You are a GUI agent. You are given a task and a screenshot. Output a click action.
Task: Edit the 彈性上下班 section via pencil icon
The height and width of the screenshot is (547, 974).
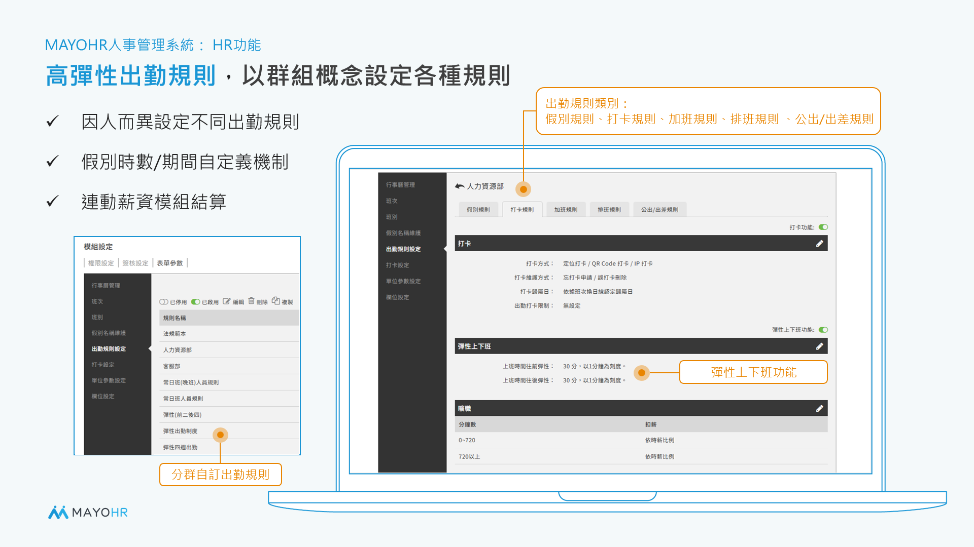[819, 346]
